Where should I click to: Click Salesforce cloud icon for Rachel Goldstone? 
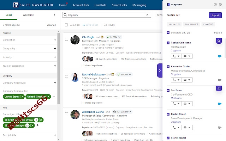tap(220, 56)
